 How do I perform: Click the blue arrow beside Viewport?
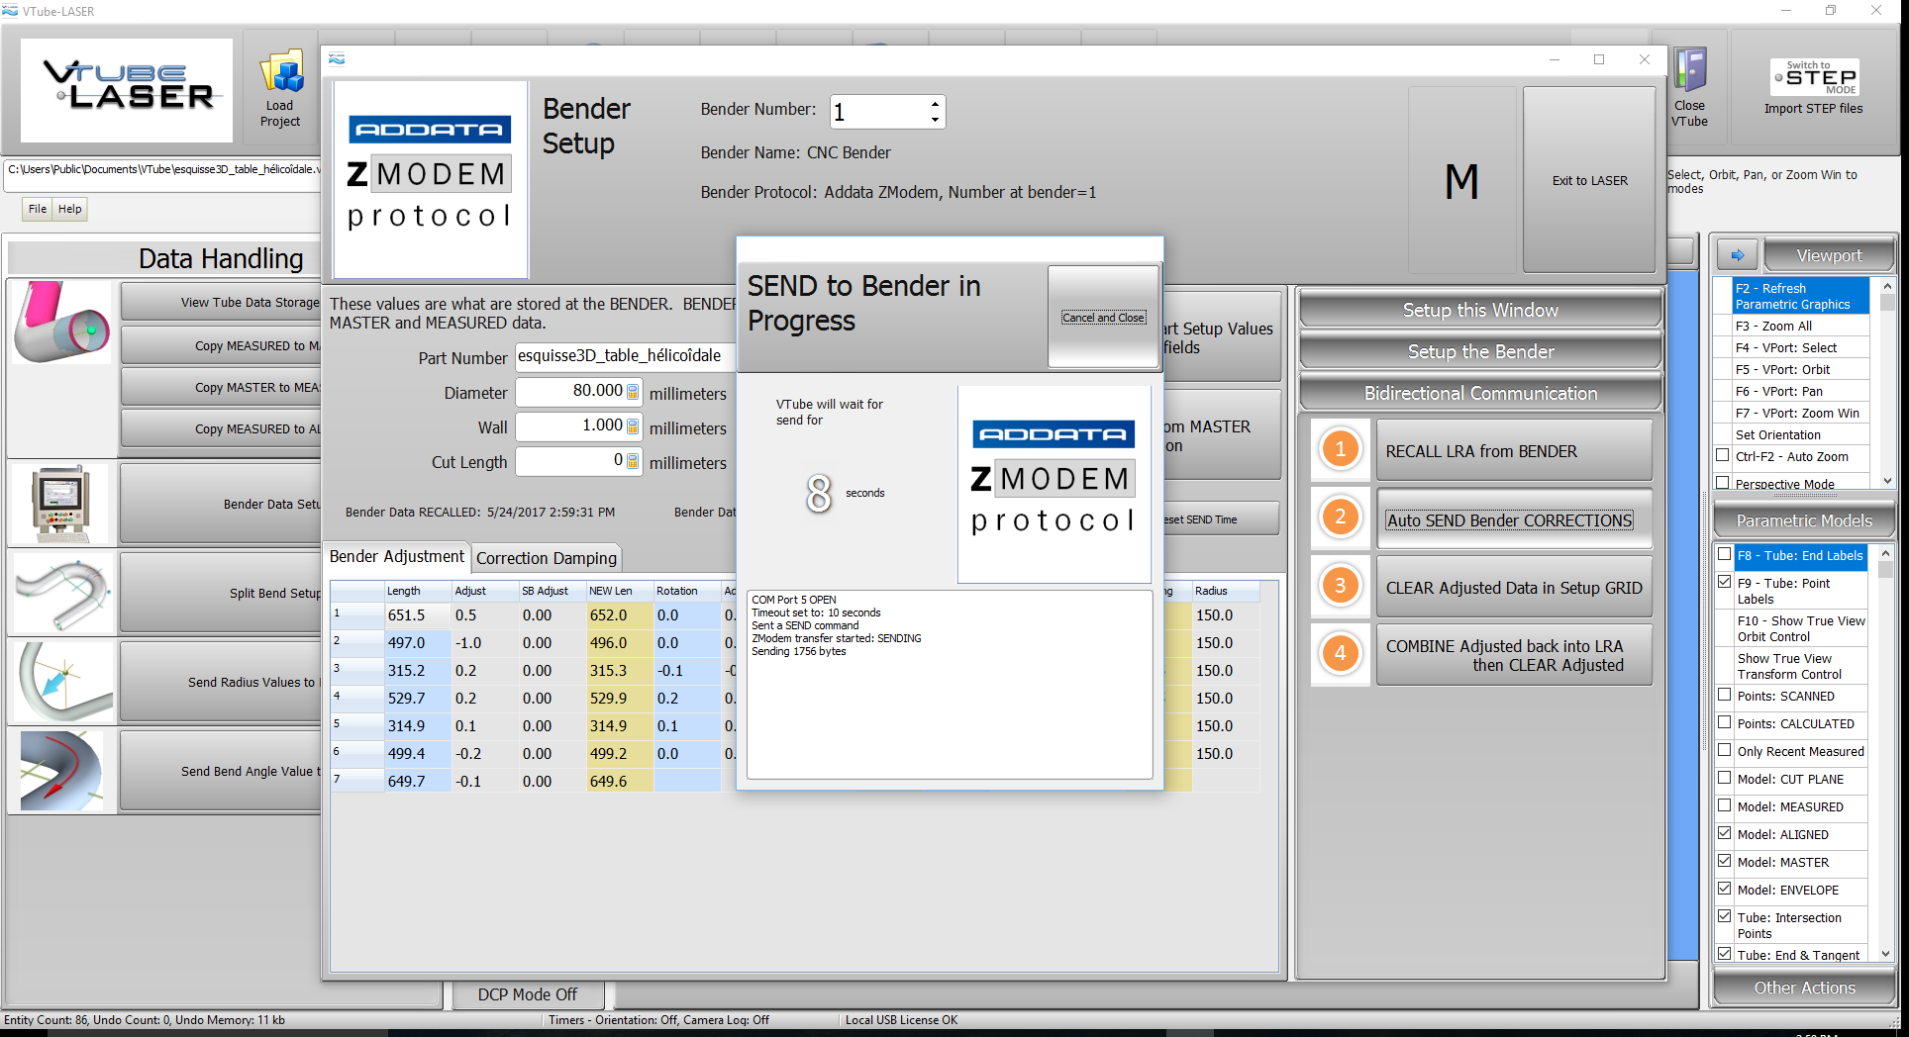[1737, 255]
